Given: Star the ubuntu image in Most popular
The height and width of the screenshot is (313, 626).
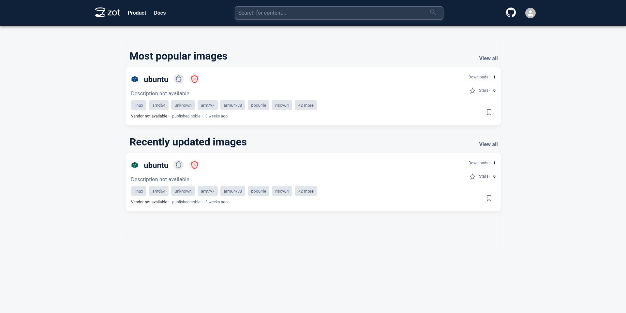Looking at the screenshot, I should [x=472, y=90].
